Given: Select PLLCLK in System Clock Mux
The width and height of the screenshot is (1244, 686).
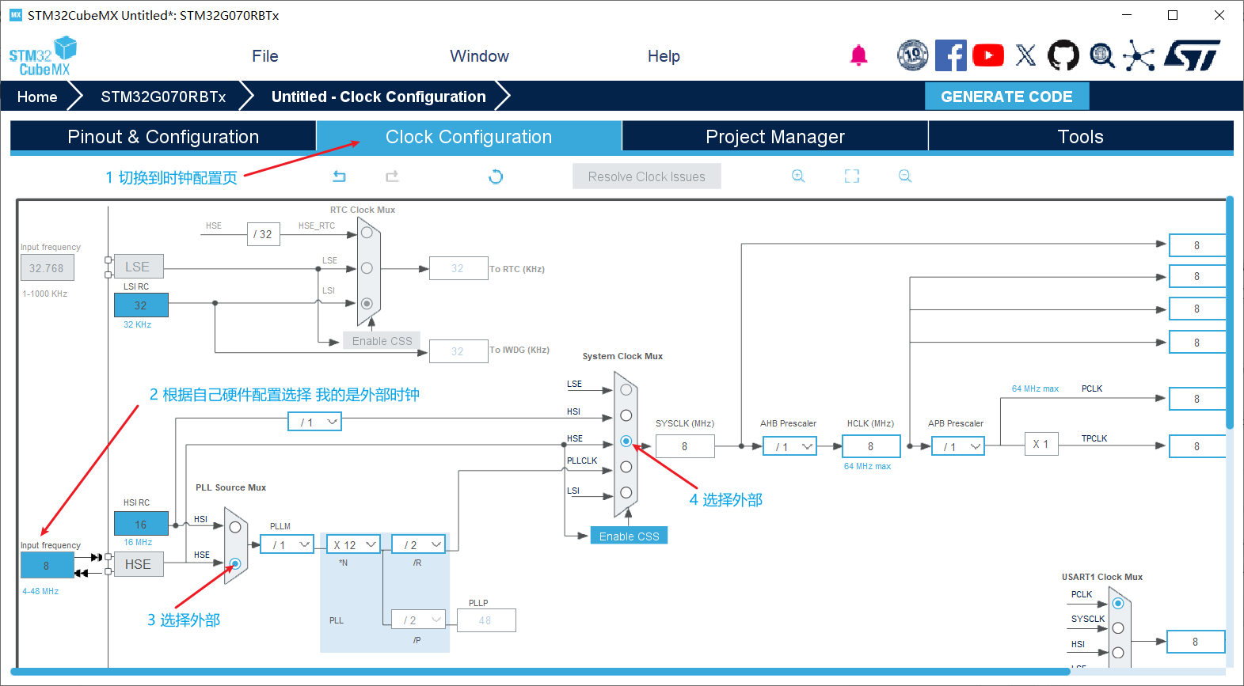Looking at the screenshot, I should [626, 467].
